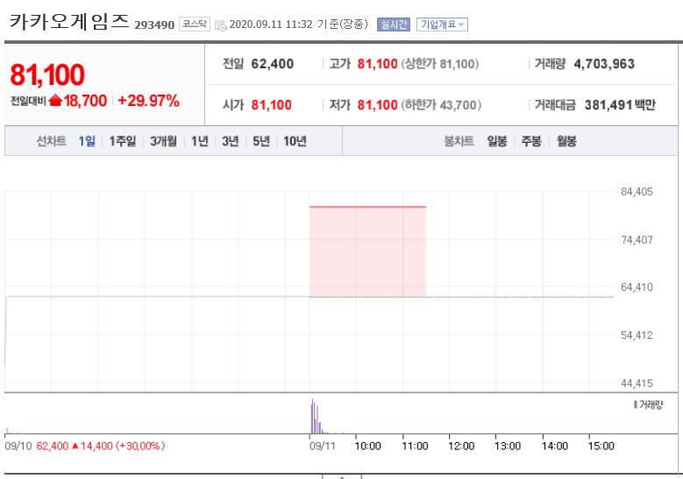Viewport: 683px width, 479px height.
Task: Click the 카카오게임즈 stock name
Action: 69,21
